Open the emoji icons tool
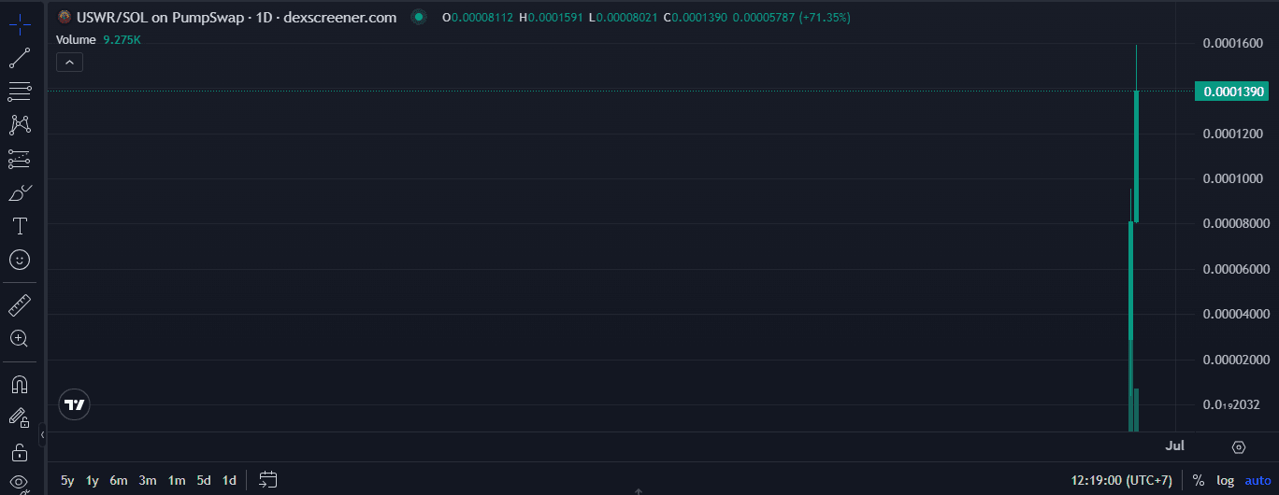Viewport: 1279px width, 495px height. [x=20, y=260]
